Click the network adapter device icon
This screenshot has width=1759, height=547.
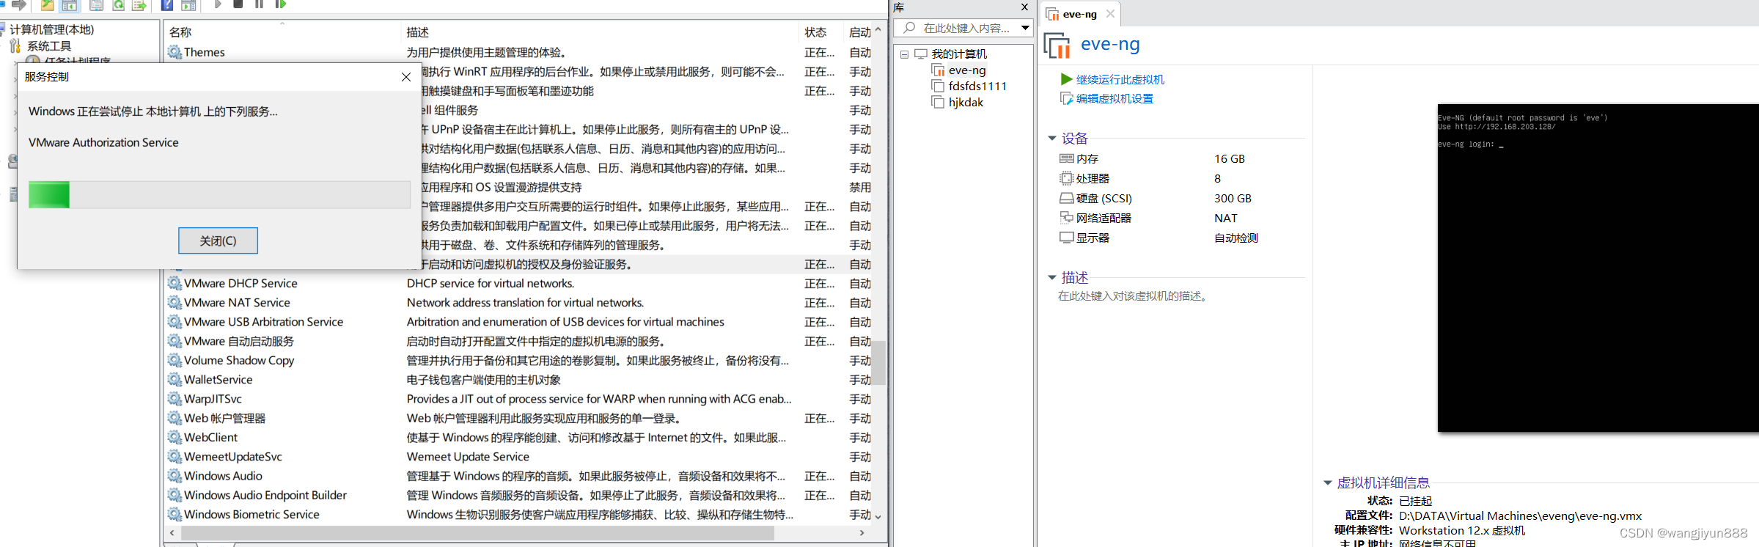[x=1066, y=218]
